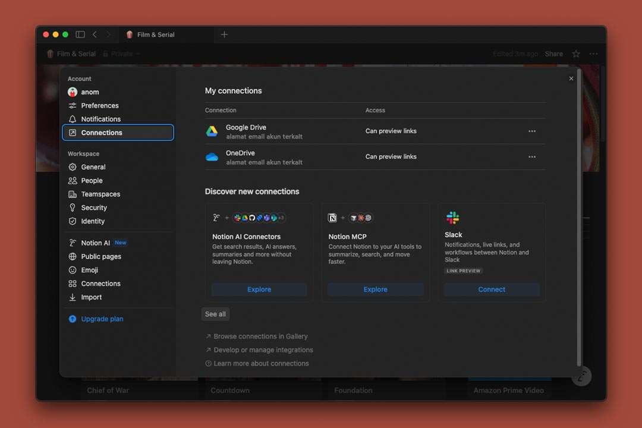
Task: Click OneDrive Can preview links text
Action: (x=391, y=156)
